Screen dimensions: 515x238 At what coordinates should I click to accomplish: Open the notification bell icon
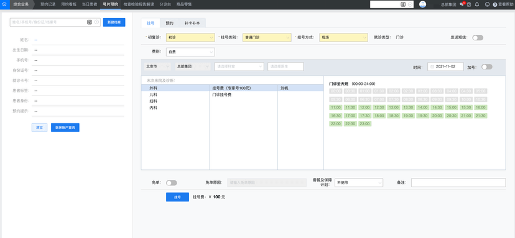click(477, 4)
